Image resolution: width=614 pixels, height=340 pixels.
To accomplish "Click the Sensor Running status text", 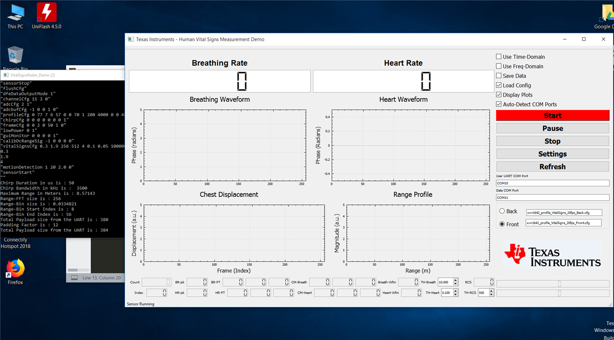I will click(140, 304).
